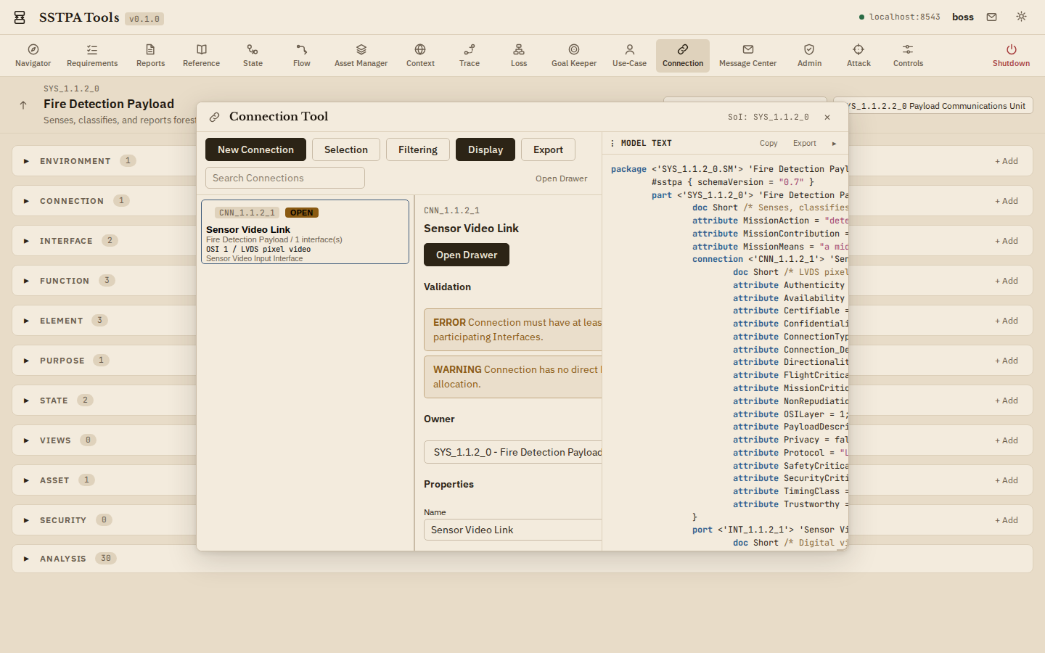This screenshot has height=653, width=1045.
Task: Open the Message Center
Action: (747, 56)
